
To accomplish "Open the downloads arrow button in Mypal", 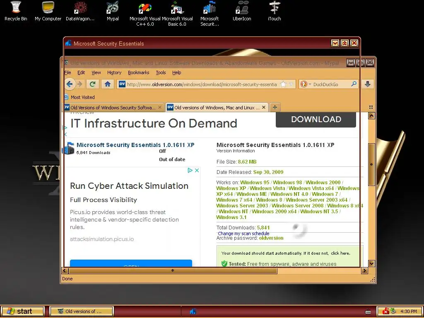I will [x=368, y=84].
